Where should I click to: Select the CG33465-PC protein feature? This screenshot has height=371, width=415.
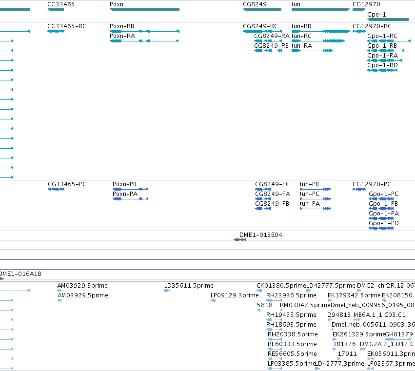coord(56,189)
